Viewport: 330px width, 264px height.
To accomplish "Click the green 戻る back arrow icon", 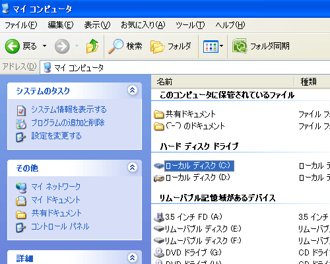I will point(13,46).
